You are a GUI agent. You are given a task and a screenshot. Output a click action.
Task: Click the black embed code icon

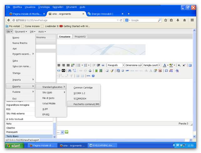(x=64, y=71)
